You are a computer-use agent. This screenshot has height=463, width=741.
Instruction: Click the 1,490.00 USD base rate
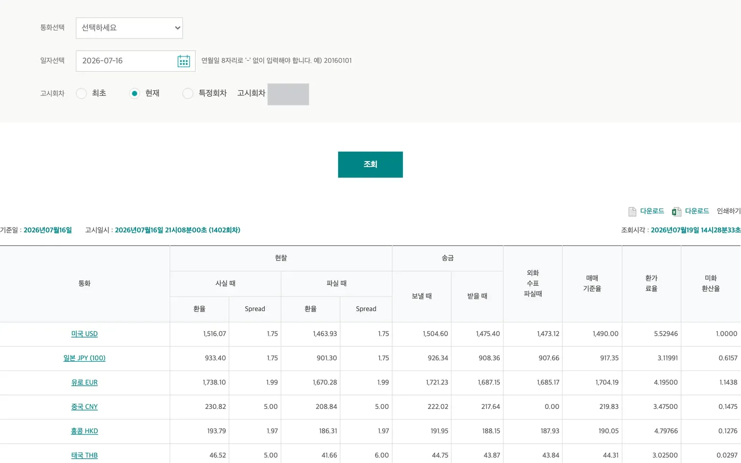pyautogui.click(x=592, y=334)
